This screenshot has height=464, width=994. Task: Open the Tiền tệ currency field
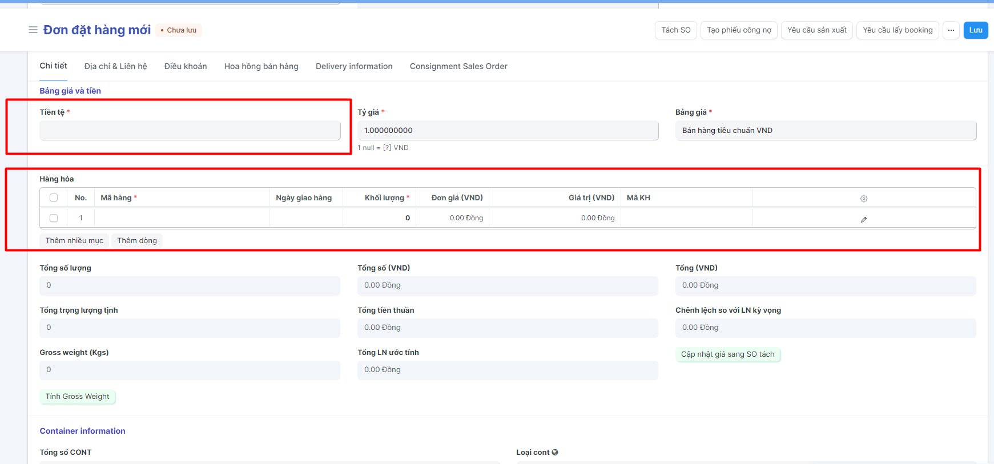pos(190,131)
